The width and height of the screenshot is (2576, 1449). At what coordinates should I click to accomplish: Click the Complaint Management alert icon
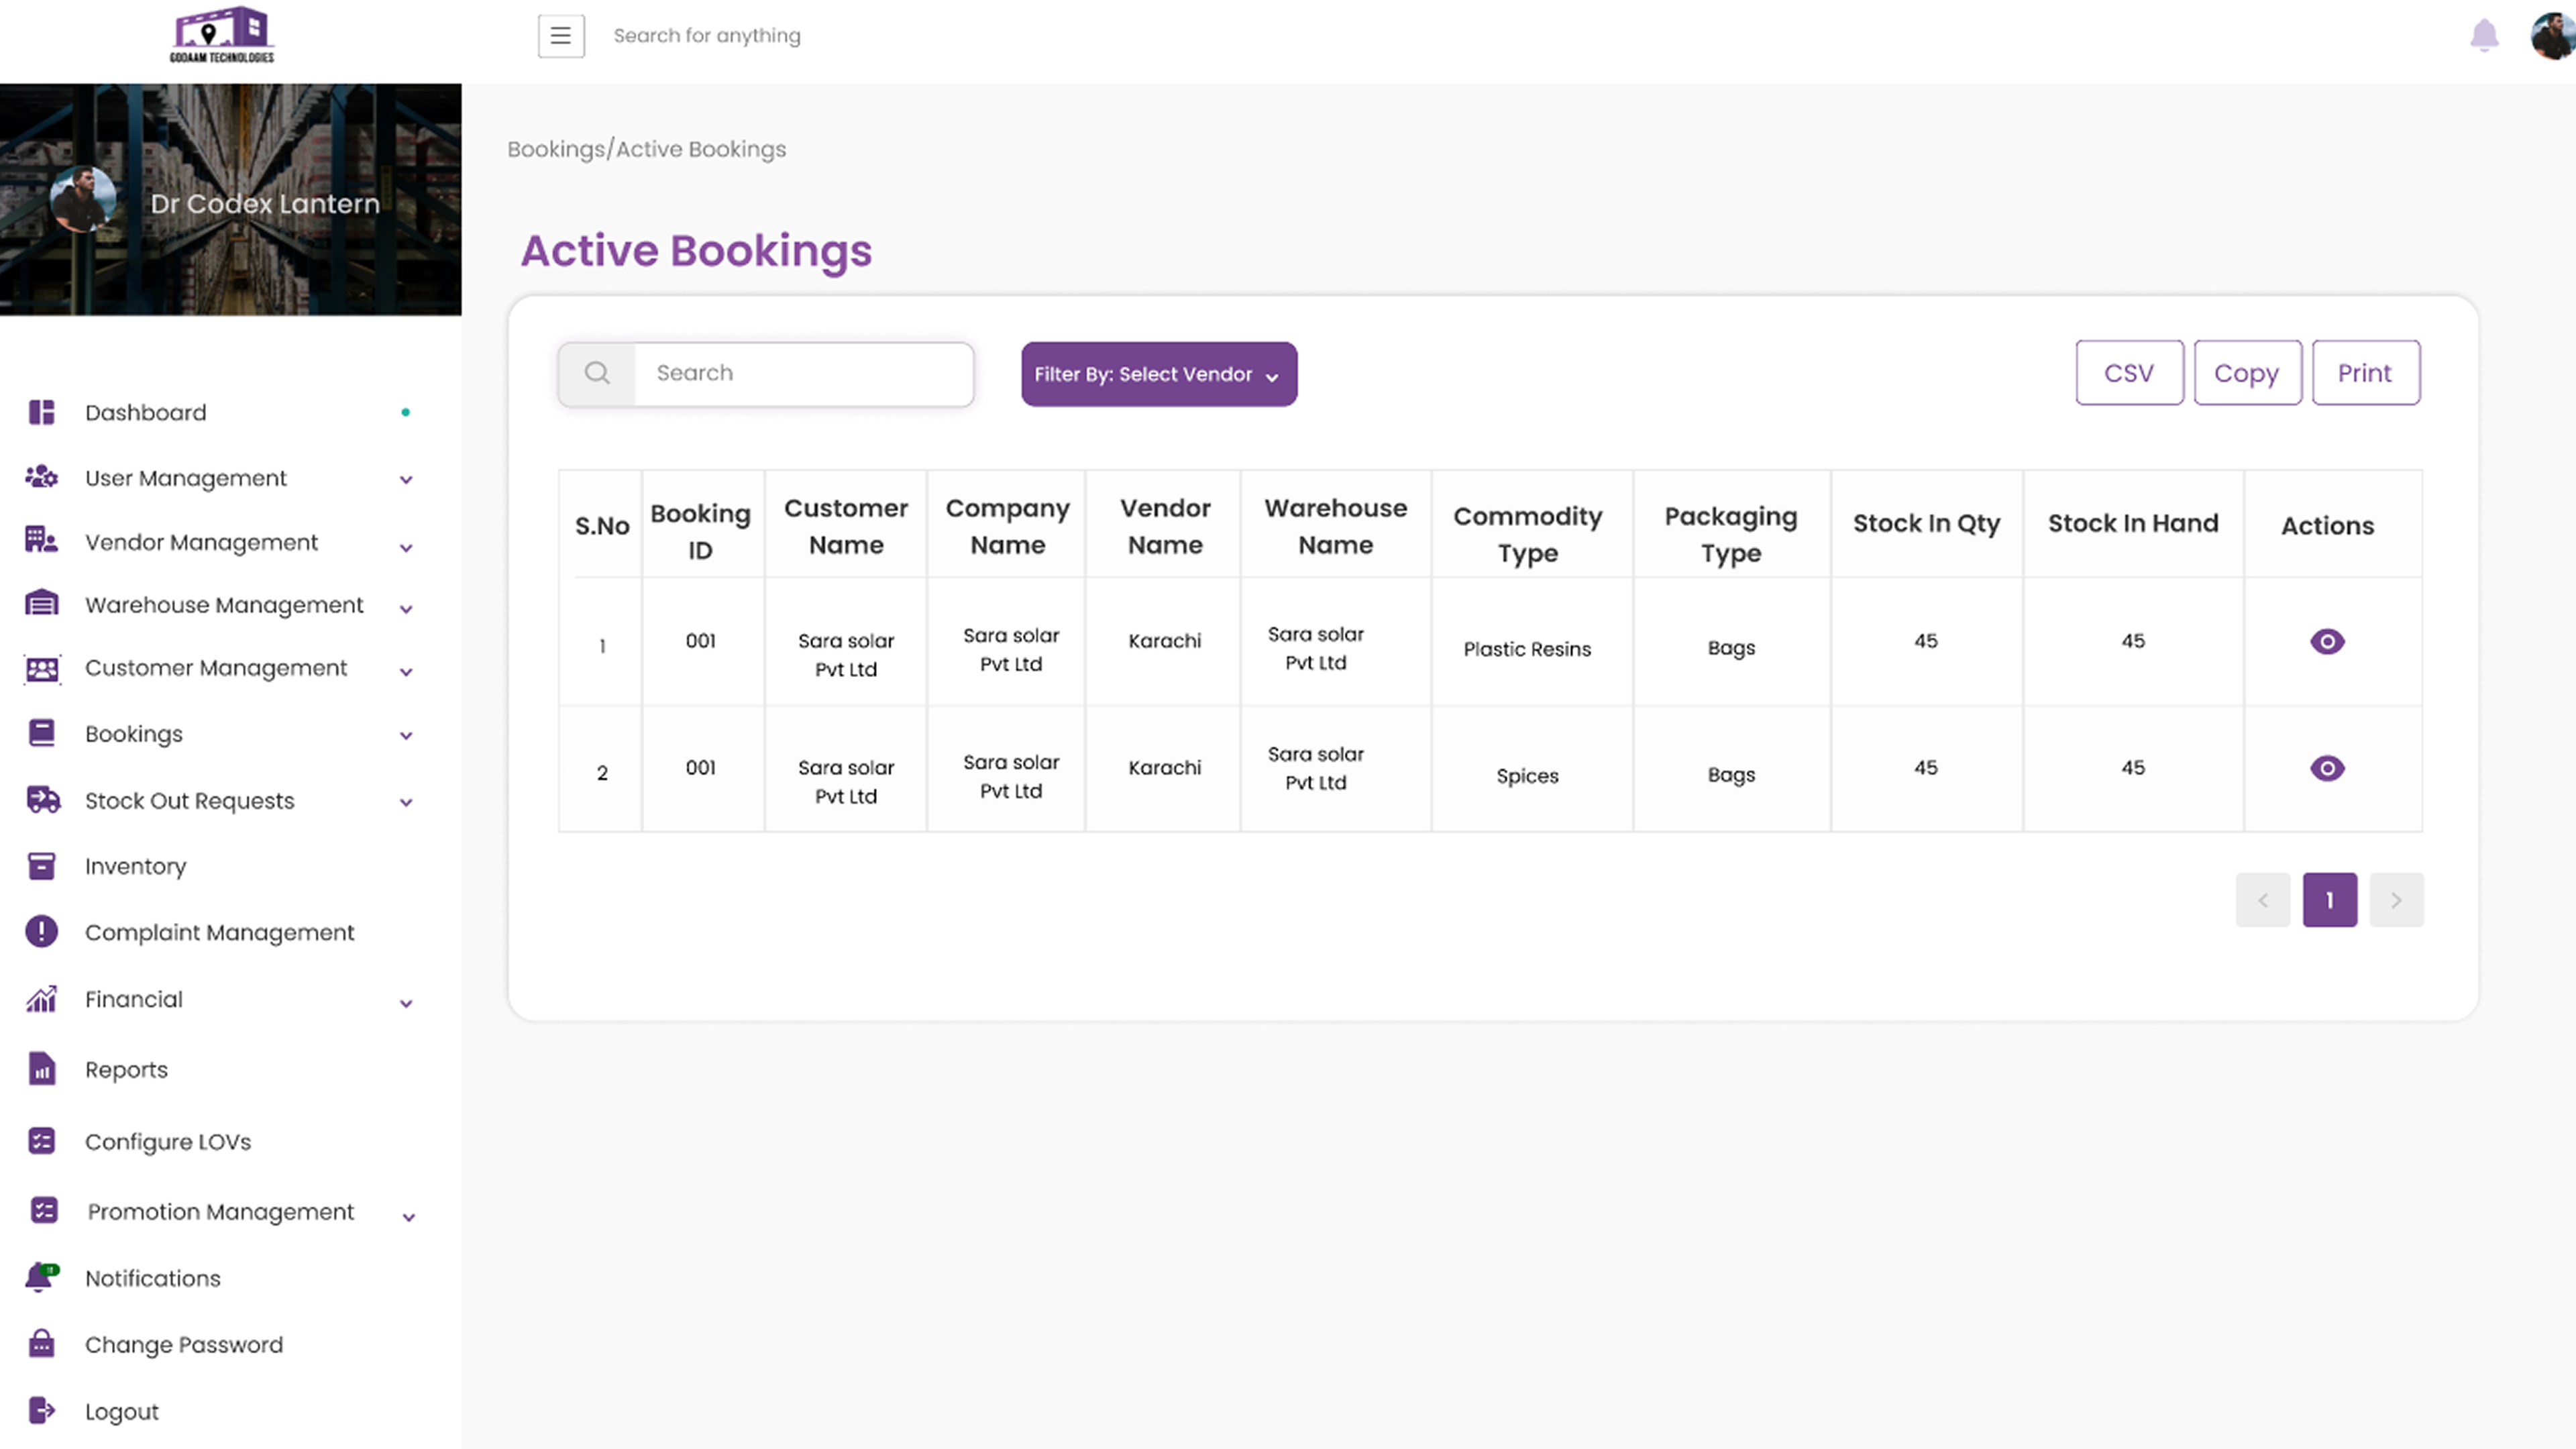tap(41, 931)
